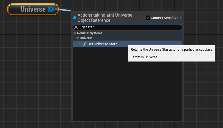This screenshot has width=223, height=128.
Task: Click the 'Actions taking a(n) Universe Object Reference' header
Action: [x=105, y=18]
